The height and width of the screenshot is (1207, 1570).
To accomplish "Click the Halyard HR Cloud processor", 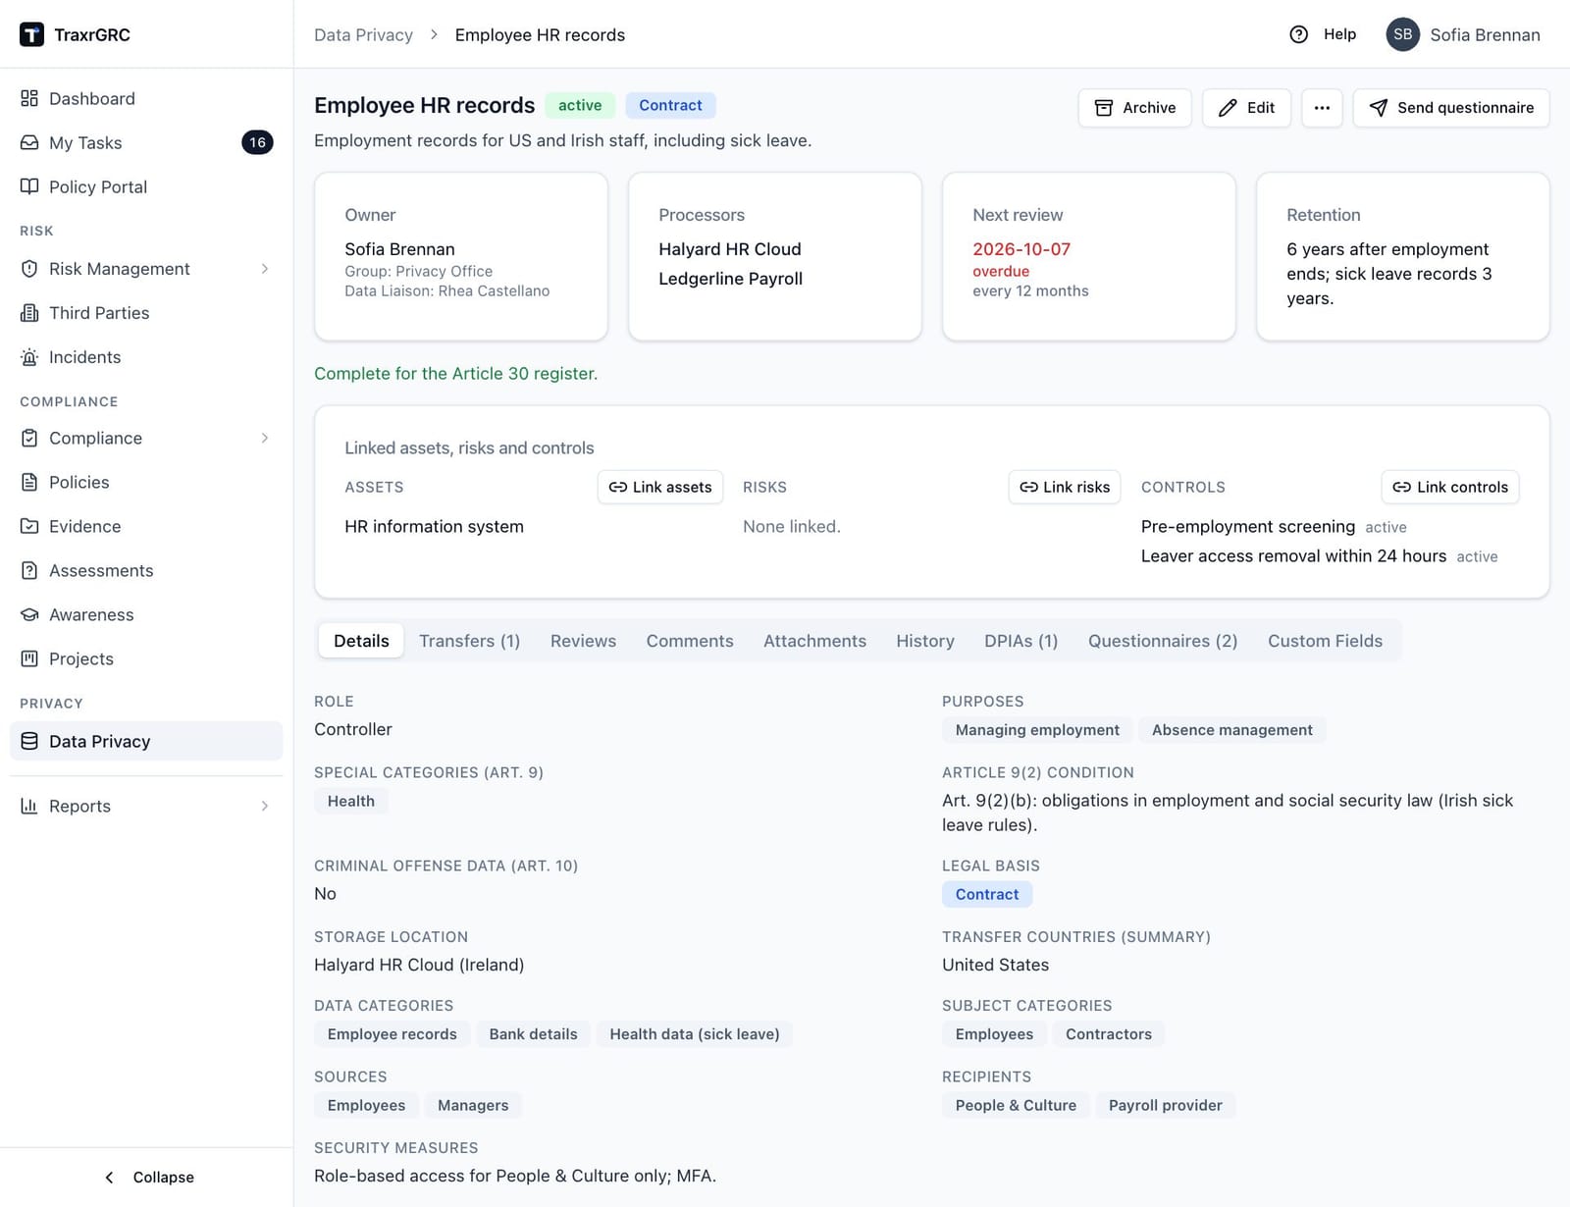I will 729,249.
